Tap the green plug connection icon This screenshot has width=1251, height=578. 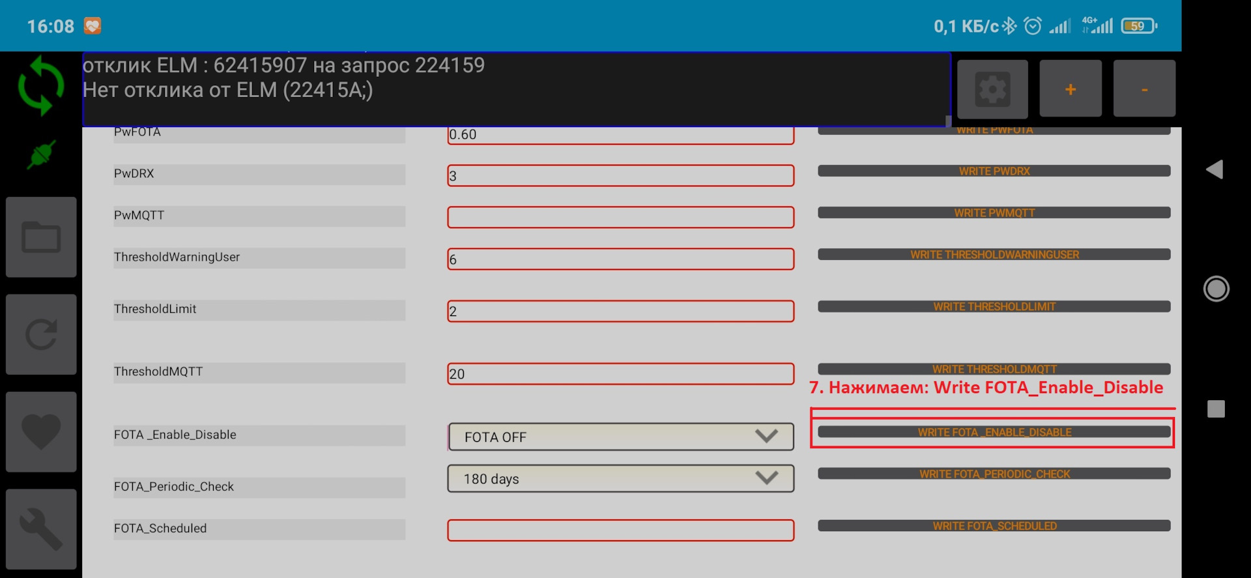[41, 154]
